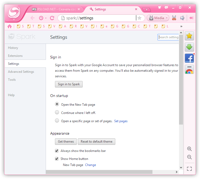The height and width of the screenshot is (179, 200).
Task: Open the Favorites star sidebar button
Action: pos(189,36)
